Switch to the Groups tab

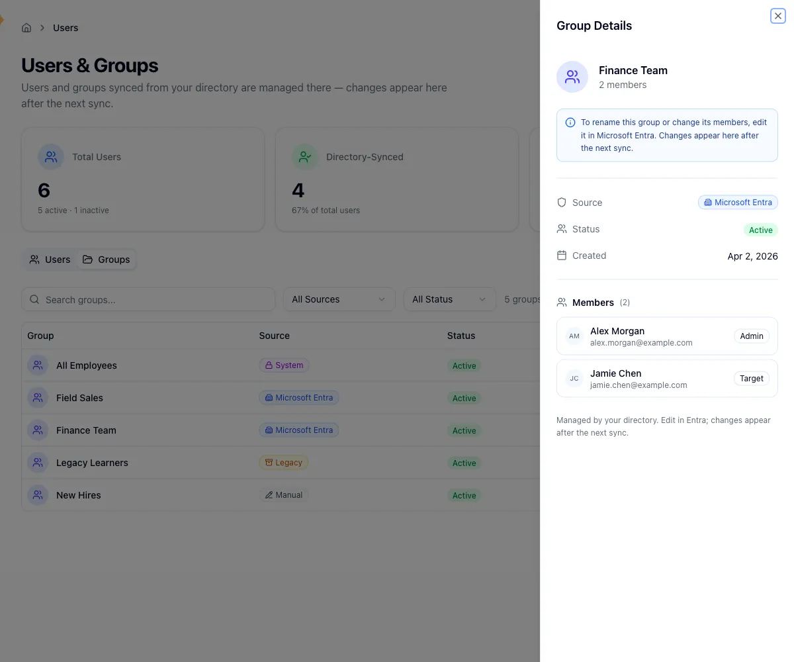pyautogui.click(x=106, y=260)
